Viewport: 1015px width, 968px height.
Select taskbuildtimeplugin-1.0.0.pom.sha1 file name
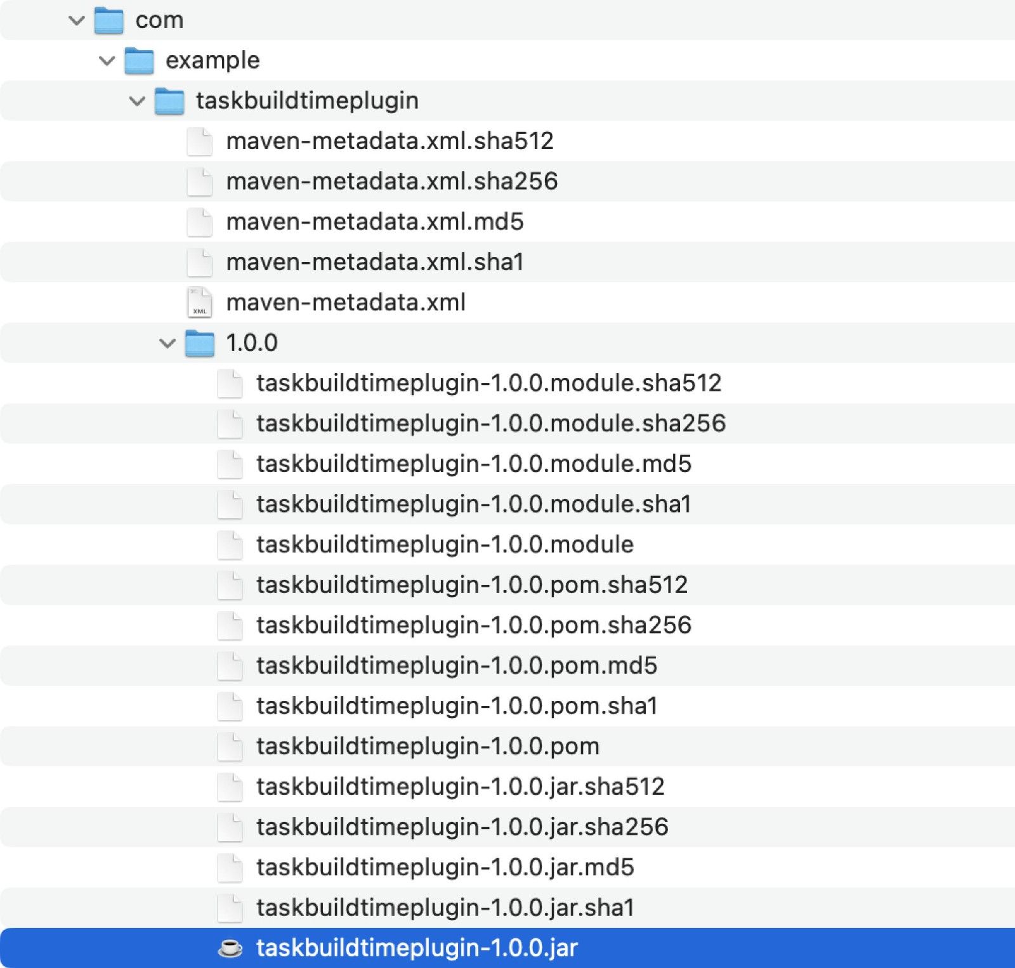(457, 706)
